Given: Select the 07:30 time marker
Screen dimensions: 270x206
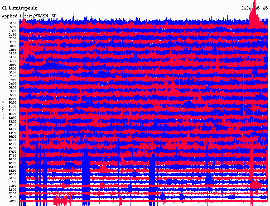Looking at the screenshot, I should pyautogui.click(x=12, y=80).
